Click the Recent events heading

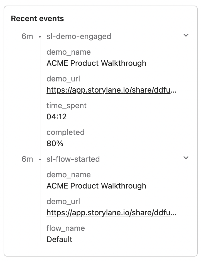pyautogui.click(x=37, y=19)
